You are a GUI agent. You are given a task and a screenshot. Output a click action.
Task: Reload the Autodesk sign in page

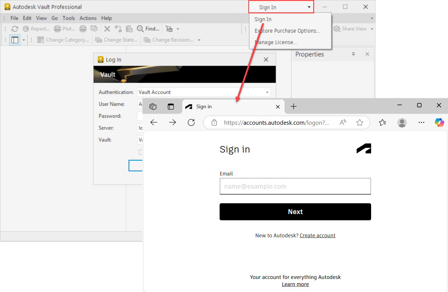coord(191,122)
